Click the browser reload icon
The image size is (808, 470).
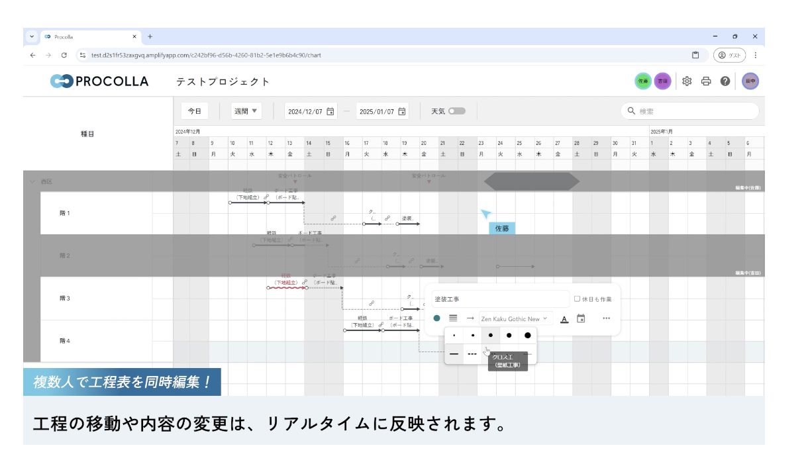click(x=64, y=55)
